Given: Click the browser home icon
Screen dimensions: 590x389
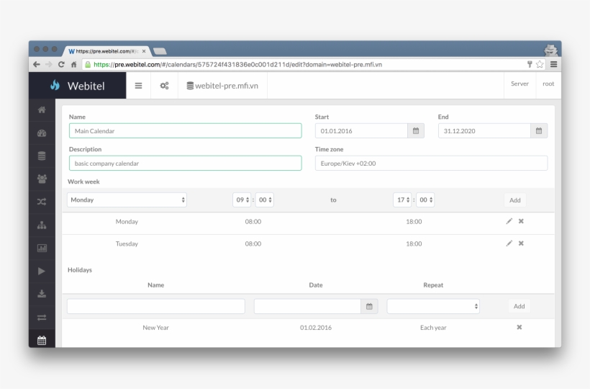Looking at the screenshot, I should pyautogui.click(x=73, y=64).
